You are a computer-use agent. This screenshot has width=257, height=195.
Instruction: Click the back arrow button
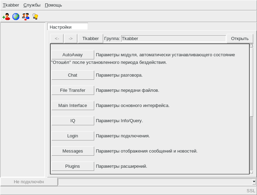coord(57,39)
